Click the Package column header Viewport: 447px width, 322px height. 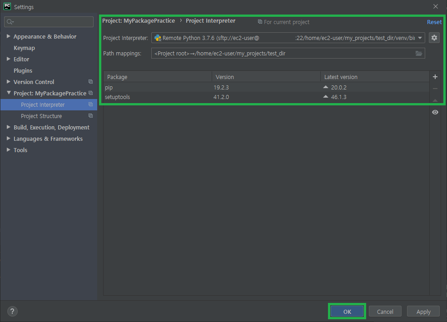158,77
